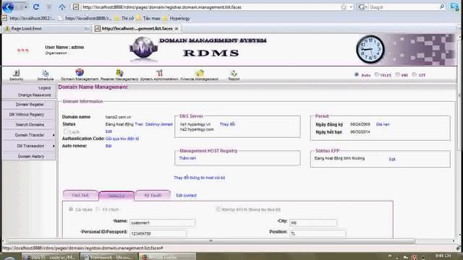Switch to the first contact tab
The height and width of the screenshot is (260, 463).
80,195
